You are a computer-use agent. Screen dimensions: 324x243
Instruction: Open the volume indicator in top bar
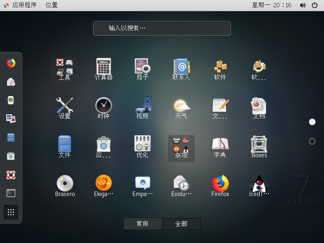point(303,5)
